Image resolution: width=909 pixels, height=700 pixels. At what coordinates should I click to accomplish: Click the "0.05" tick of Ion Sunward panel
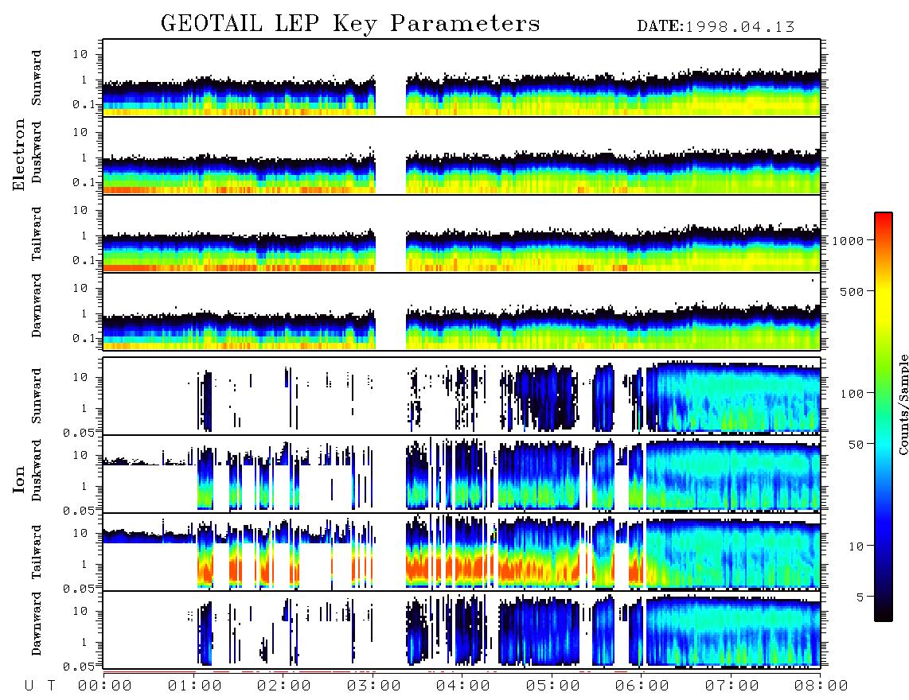(x=78, y=432)
